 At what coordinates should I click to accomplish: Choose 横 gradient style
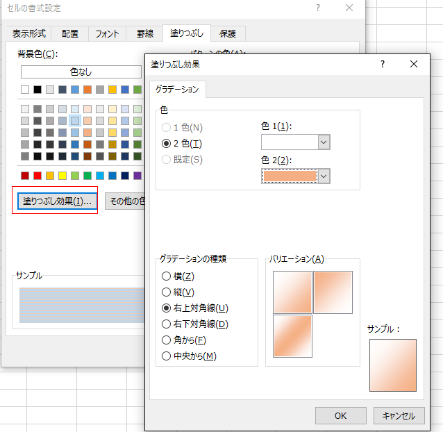click(x=166, y=276)
